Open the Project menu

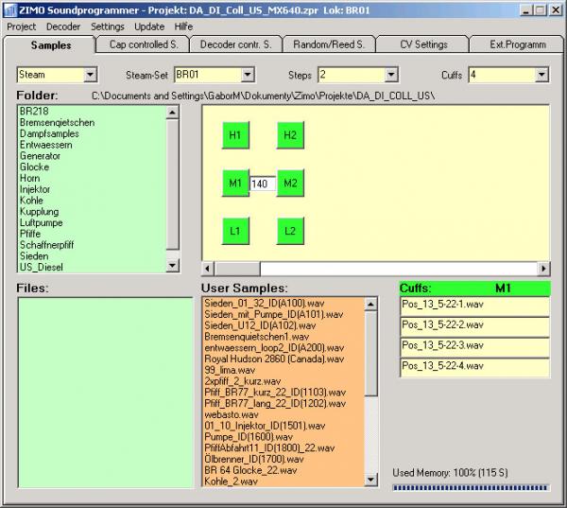(22, 26)
